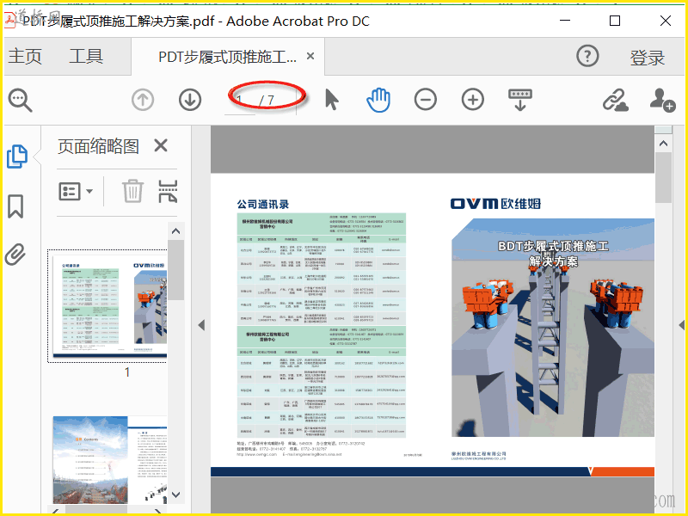Click the thumbnail panel scrollbar thumb
The width and height of the screenshot is (688, 516).
(176, 270)
